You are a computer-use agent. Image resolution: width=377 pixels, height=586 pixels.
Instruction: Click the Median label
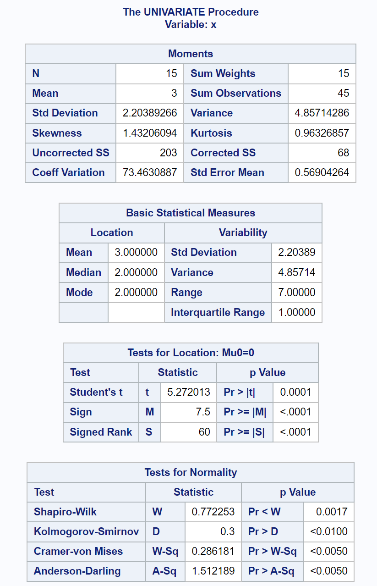pyautogui.click(x=83, y=272)
